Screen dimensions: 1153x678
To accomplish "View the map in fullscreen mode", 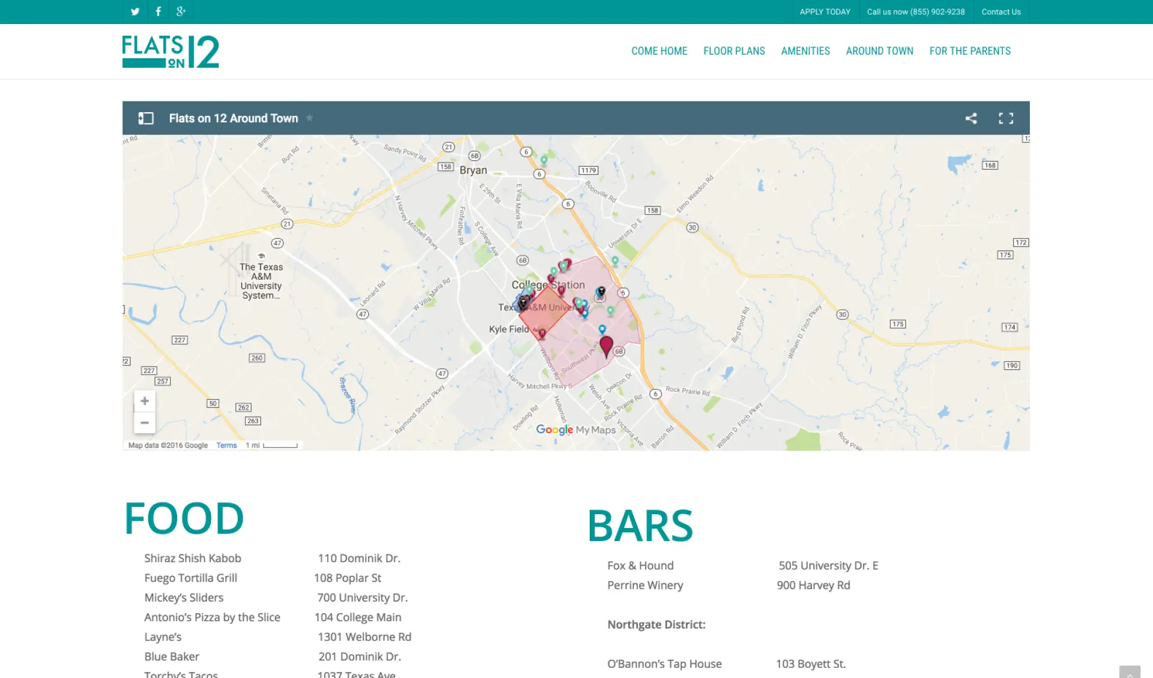I will (1006, 118).
